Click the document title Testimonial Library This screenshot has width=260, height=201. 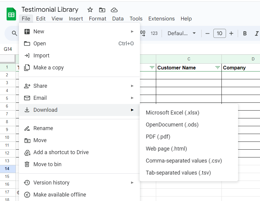[50, 10]
